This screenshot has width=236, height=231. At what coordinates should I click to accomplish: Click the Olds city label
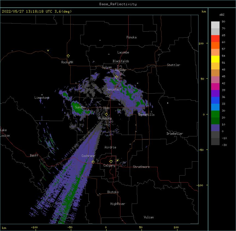(106, 108)
